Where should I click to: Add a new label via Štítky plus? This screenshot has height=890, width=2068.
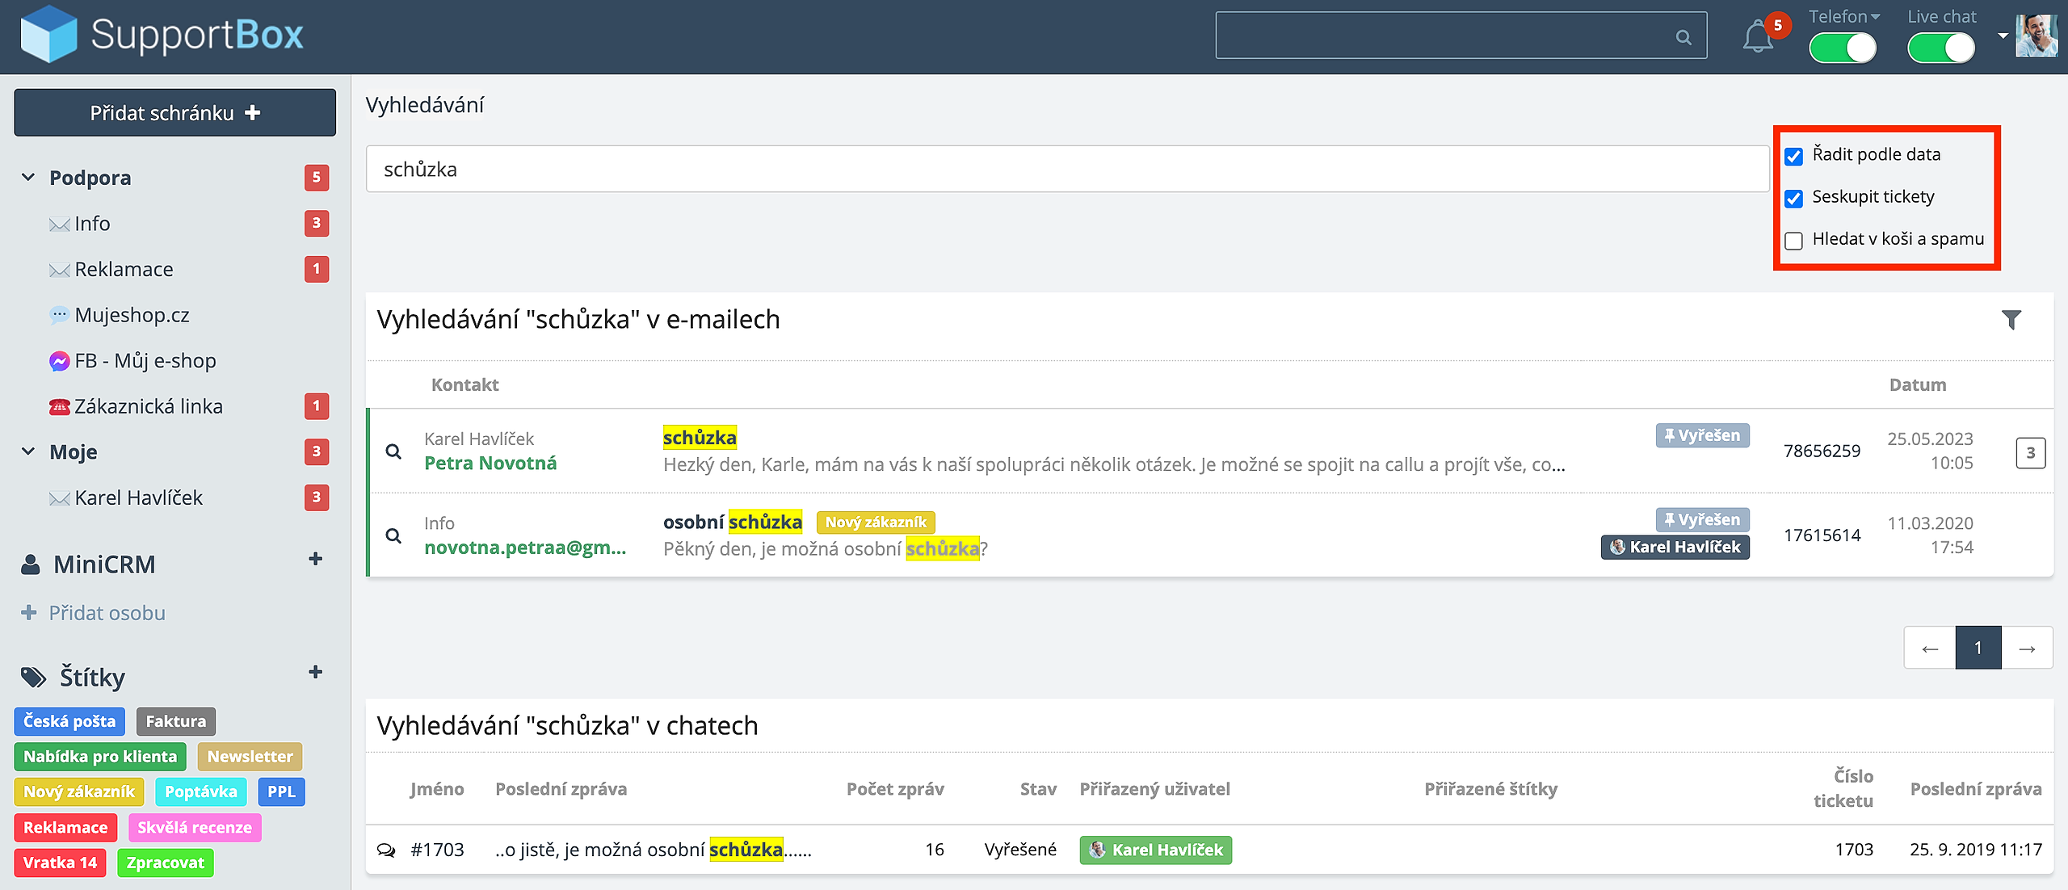tap(316, 672)
